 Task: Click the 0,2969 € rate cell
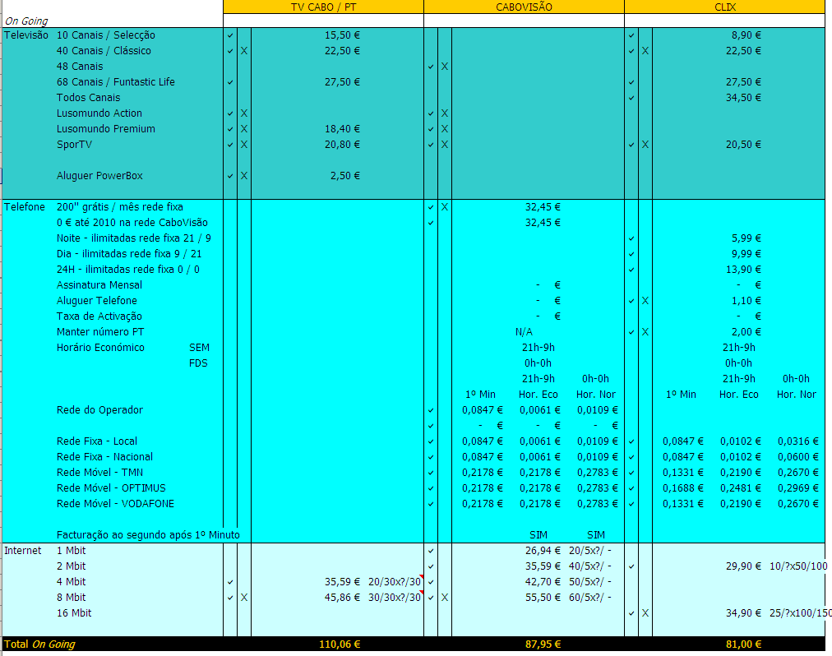798,487
